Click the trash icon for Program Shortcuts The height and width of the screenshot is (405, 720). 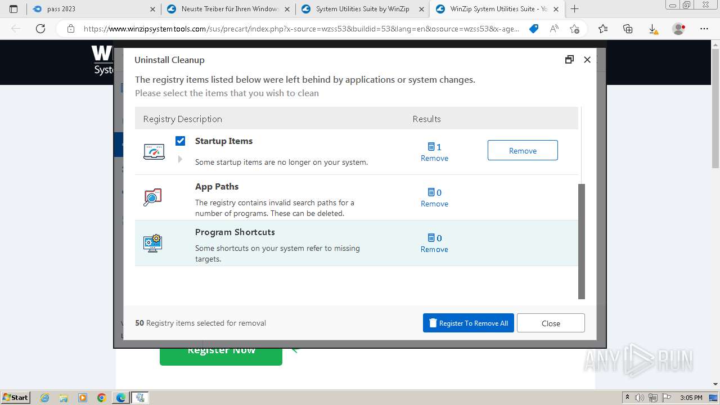click(431, 238)
